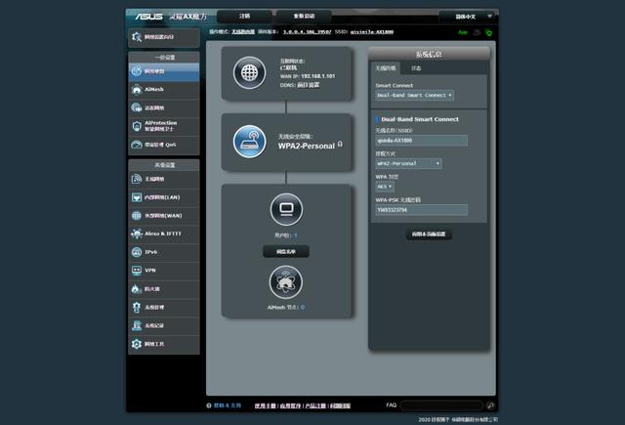
Task: Open AiProtection shield icon in sidebar
Action: (x=137, y=126)
